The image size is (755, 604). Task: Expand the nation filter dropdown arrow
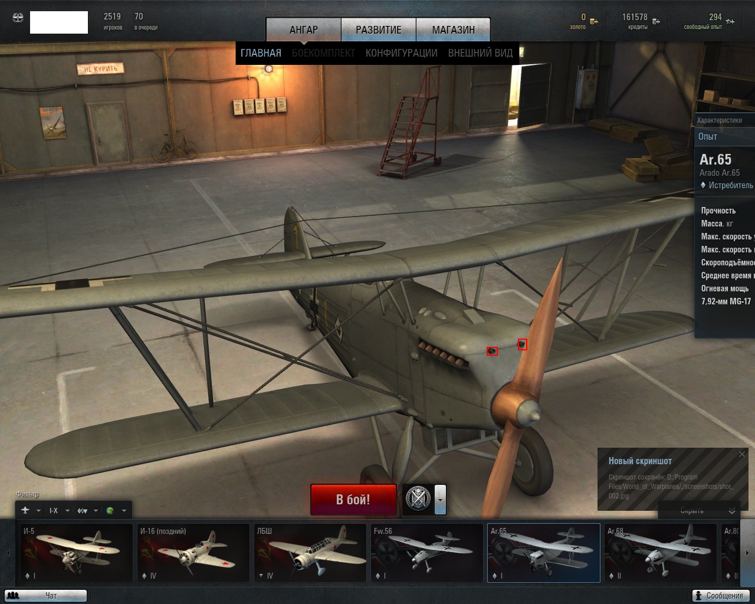pos(124,511)
